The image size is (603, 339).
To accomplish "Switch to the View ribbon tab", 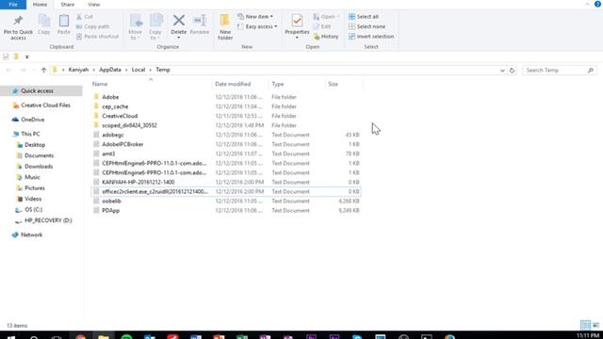I will tap(93, 5).
